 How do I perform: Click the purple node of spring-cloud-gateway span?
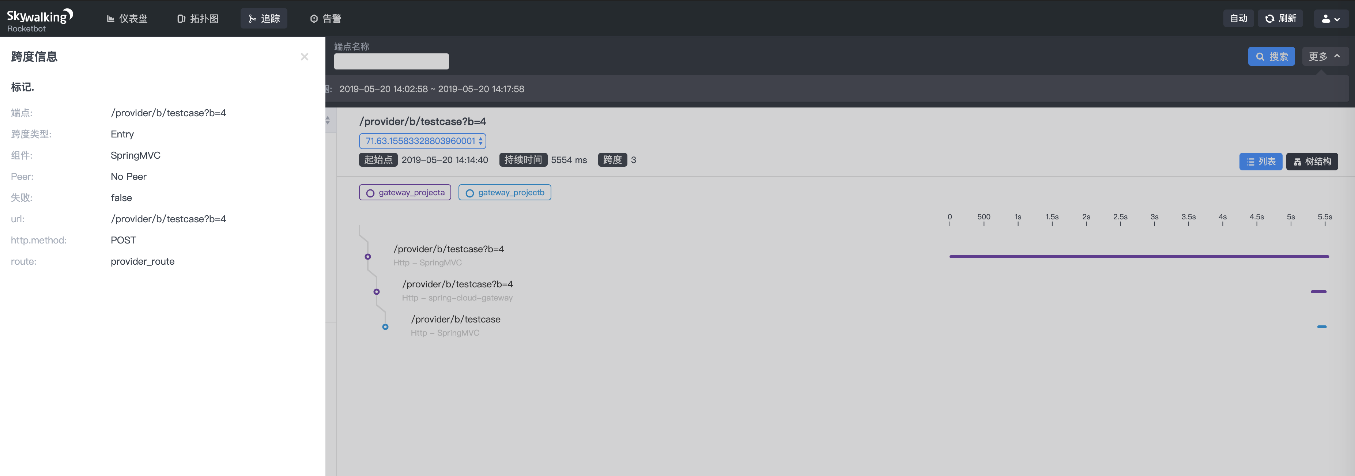coord(377,292)
